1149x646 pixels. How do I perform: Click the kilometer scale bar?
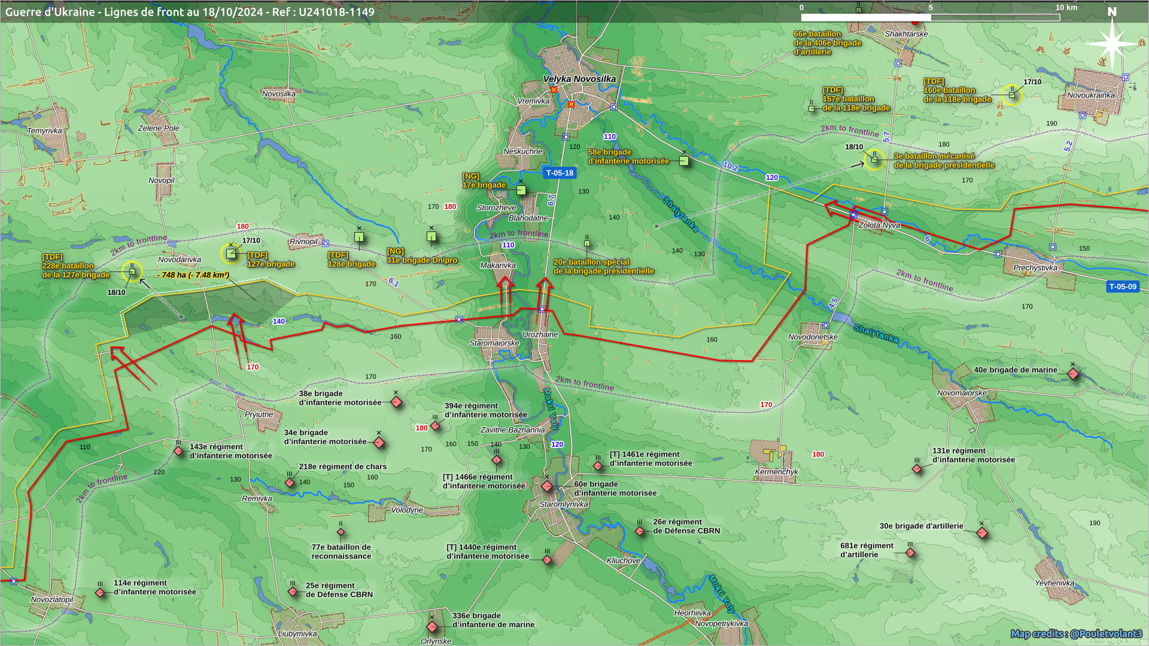click(930, 17)
